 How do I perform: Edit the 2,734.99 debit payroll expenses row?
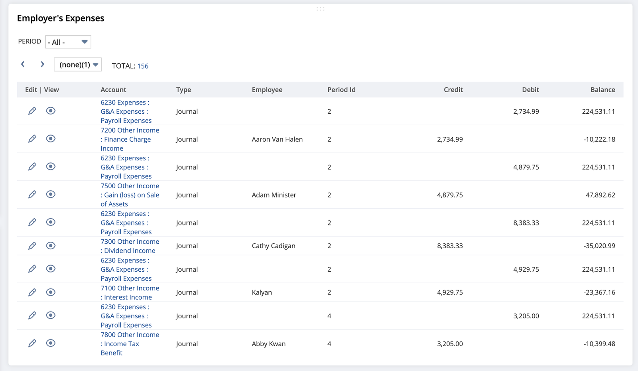32,111
